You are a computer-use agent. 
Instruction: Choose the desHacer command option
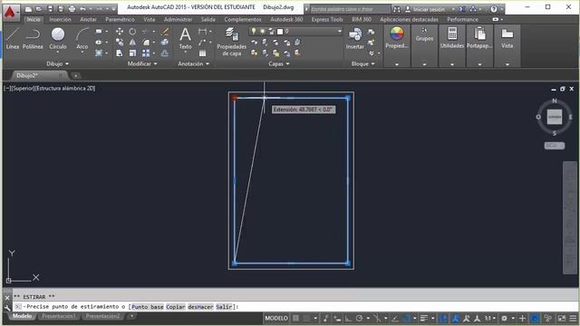(200, 307)
